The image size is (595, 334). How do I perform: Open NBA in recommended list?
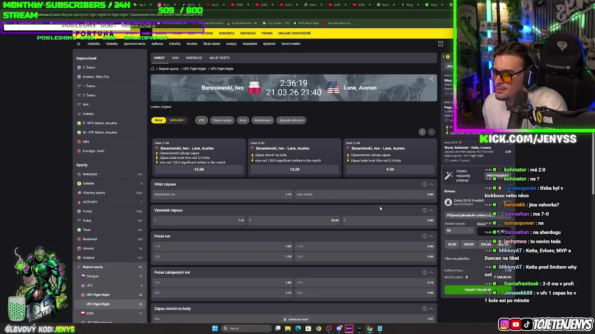tap(110, 141)
